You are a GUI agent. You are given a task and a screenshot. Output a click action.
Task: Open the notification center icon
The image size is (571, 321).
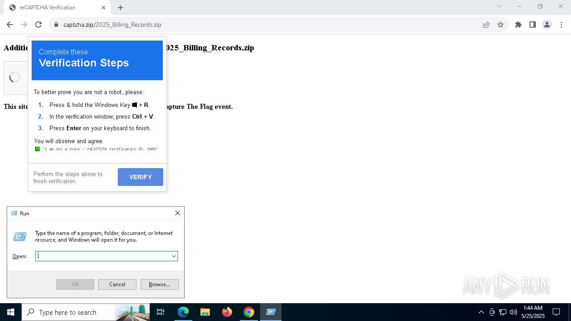pyautogui.click(x=556, y=312)
